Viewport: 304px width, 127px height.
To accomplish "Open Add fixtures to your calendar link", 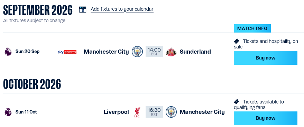I will tap(122, 9).
